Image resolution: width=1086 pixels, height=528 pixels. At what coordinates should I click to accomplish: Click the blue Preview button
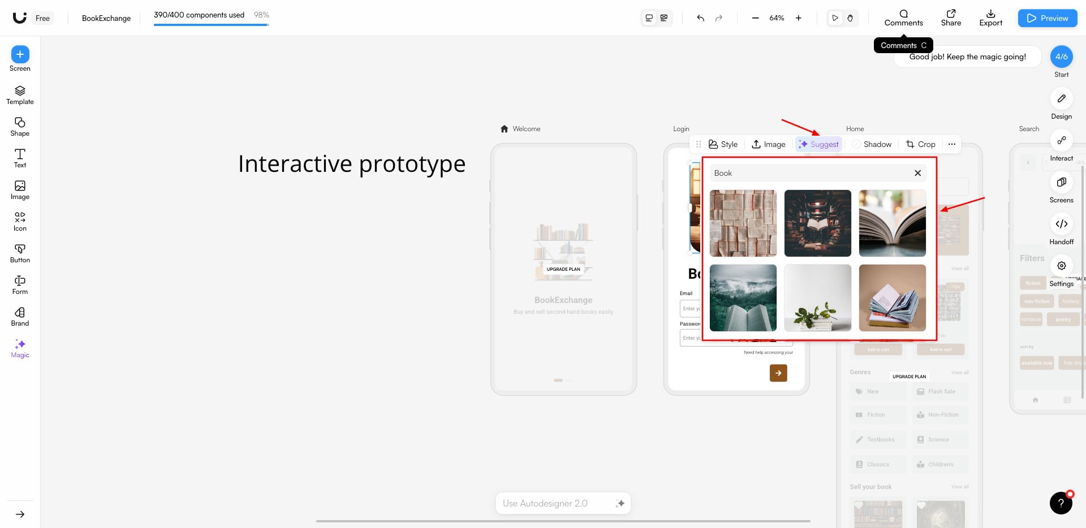[x=1048, y=18]
